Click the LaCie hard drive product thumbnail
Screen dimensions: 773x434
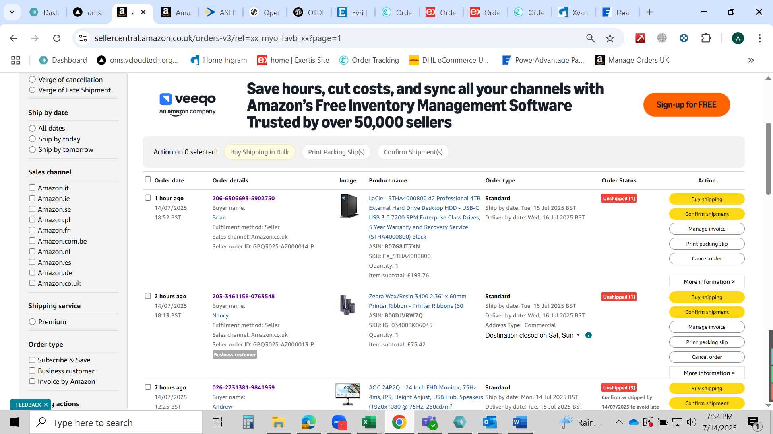349,206
